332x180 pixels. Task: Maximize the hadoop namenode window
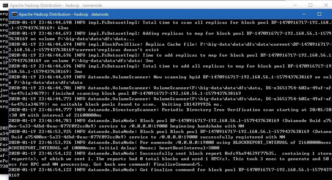point(310,5)
